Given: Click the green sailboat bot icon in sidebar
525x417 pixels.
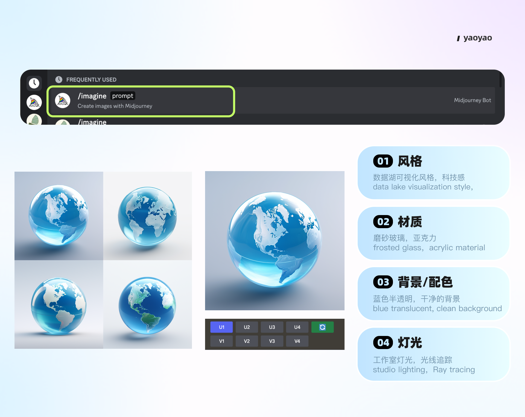Looking at the screenshot, I should (x=34, y=120).
